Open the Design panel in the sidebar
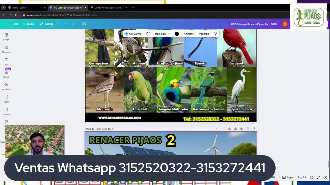330x185 pixels. [x=6, y=36]
